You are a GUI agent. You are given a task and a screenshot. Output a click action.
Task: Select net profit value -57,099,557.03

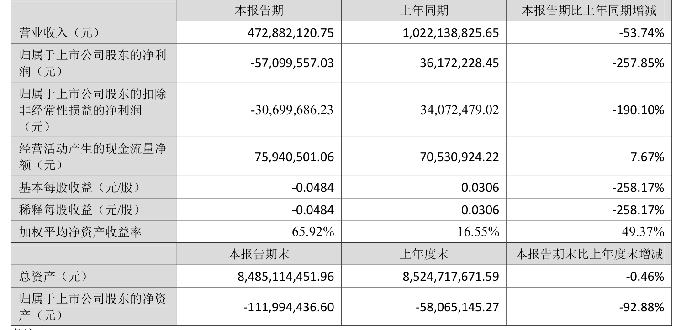(x=292, y=63)
